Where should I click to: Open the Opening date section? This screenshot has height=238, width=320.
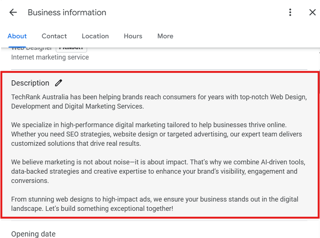tap(33, 234)
